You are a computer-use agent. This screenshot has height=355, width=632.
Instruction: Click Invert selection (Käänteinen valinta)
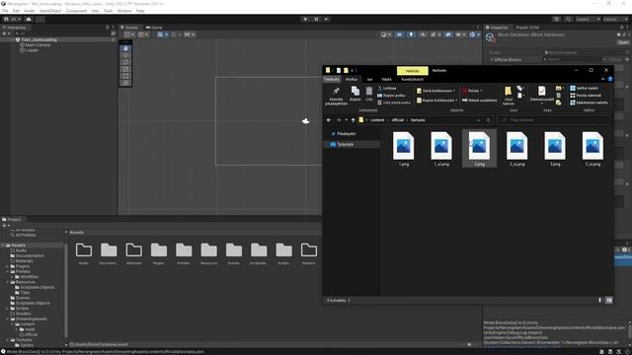click(589, 103)
